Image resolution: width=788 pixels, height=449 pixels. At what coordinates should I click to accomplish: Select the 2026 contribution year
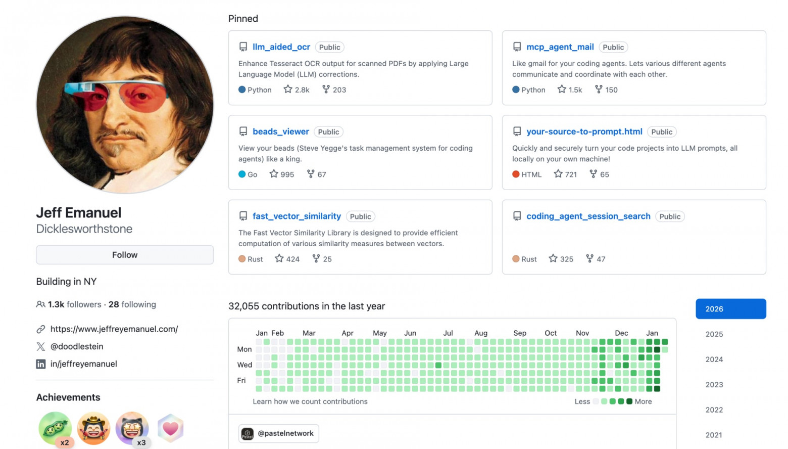(x=731, y=309)
